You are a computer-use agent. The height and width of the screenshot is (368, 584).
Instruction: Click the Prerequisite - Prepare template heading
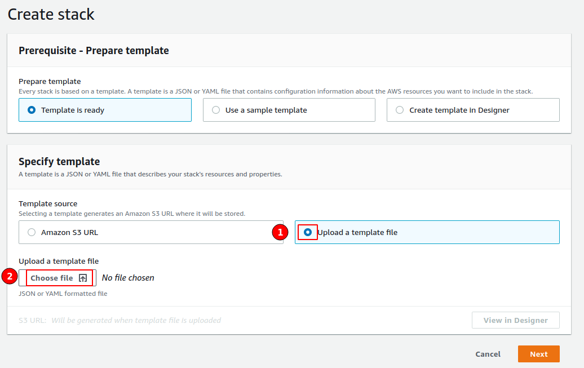pyautogui.click(x=94, y=50)
